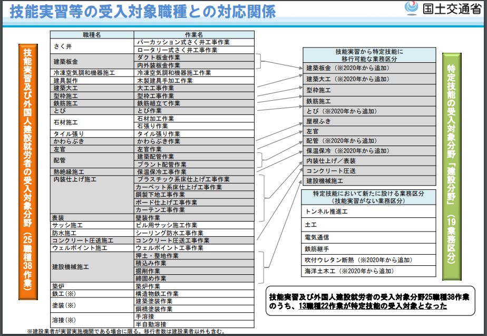487x336 pixels.
Task: Select the 建築塗装作業 cell
Action: point(194,301)
